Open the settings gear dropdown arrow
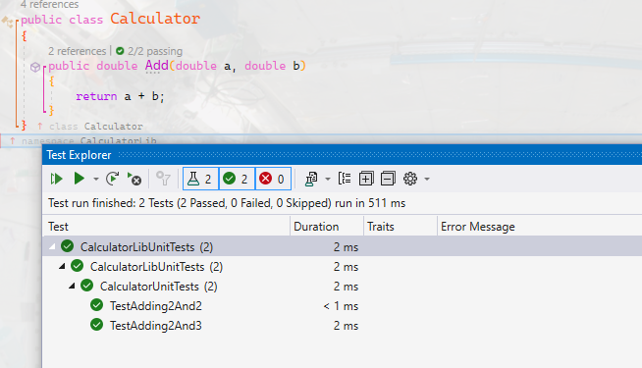The image size is (642, 368). [427, 179]
